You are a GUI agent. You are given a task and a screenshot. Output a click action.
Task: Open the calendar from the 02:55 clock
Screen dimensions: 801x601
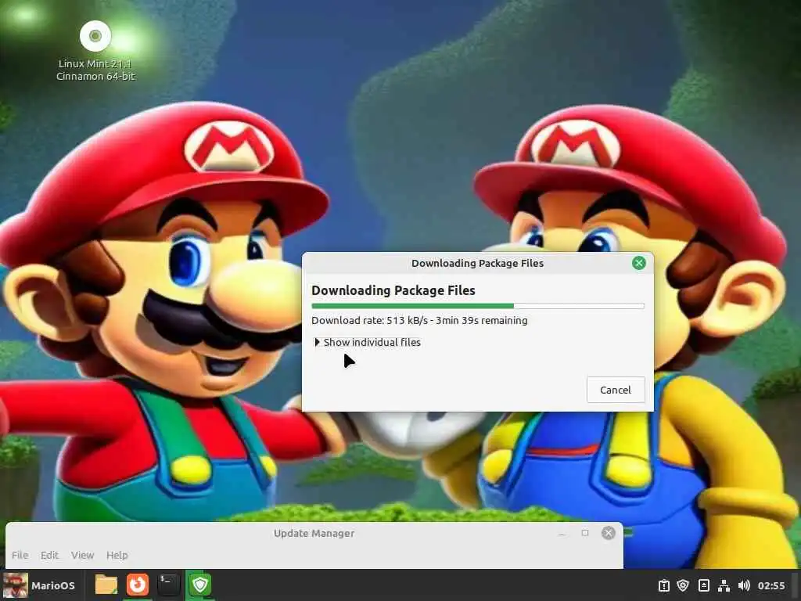click(770, 585)
